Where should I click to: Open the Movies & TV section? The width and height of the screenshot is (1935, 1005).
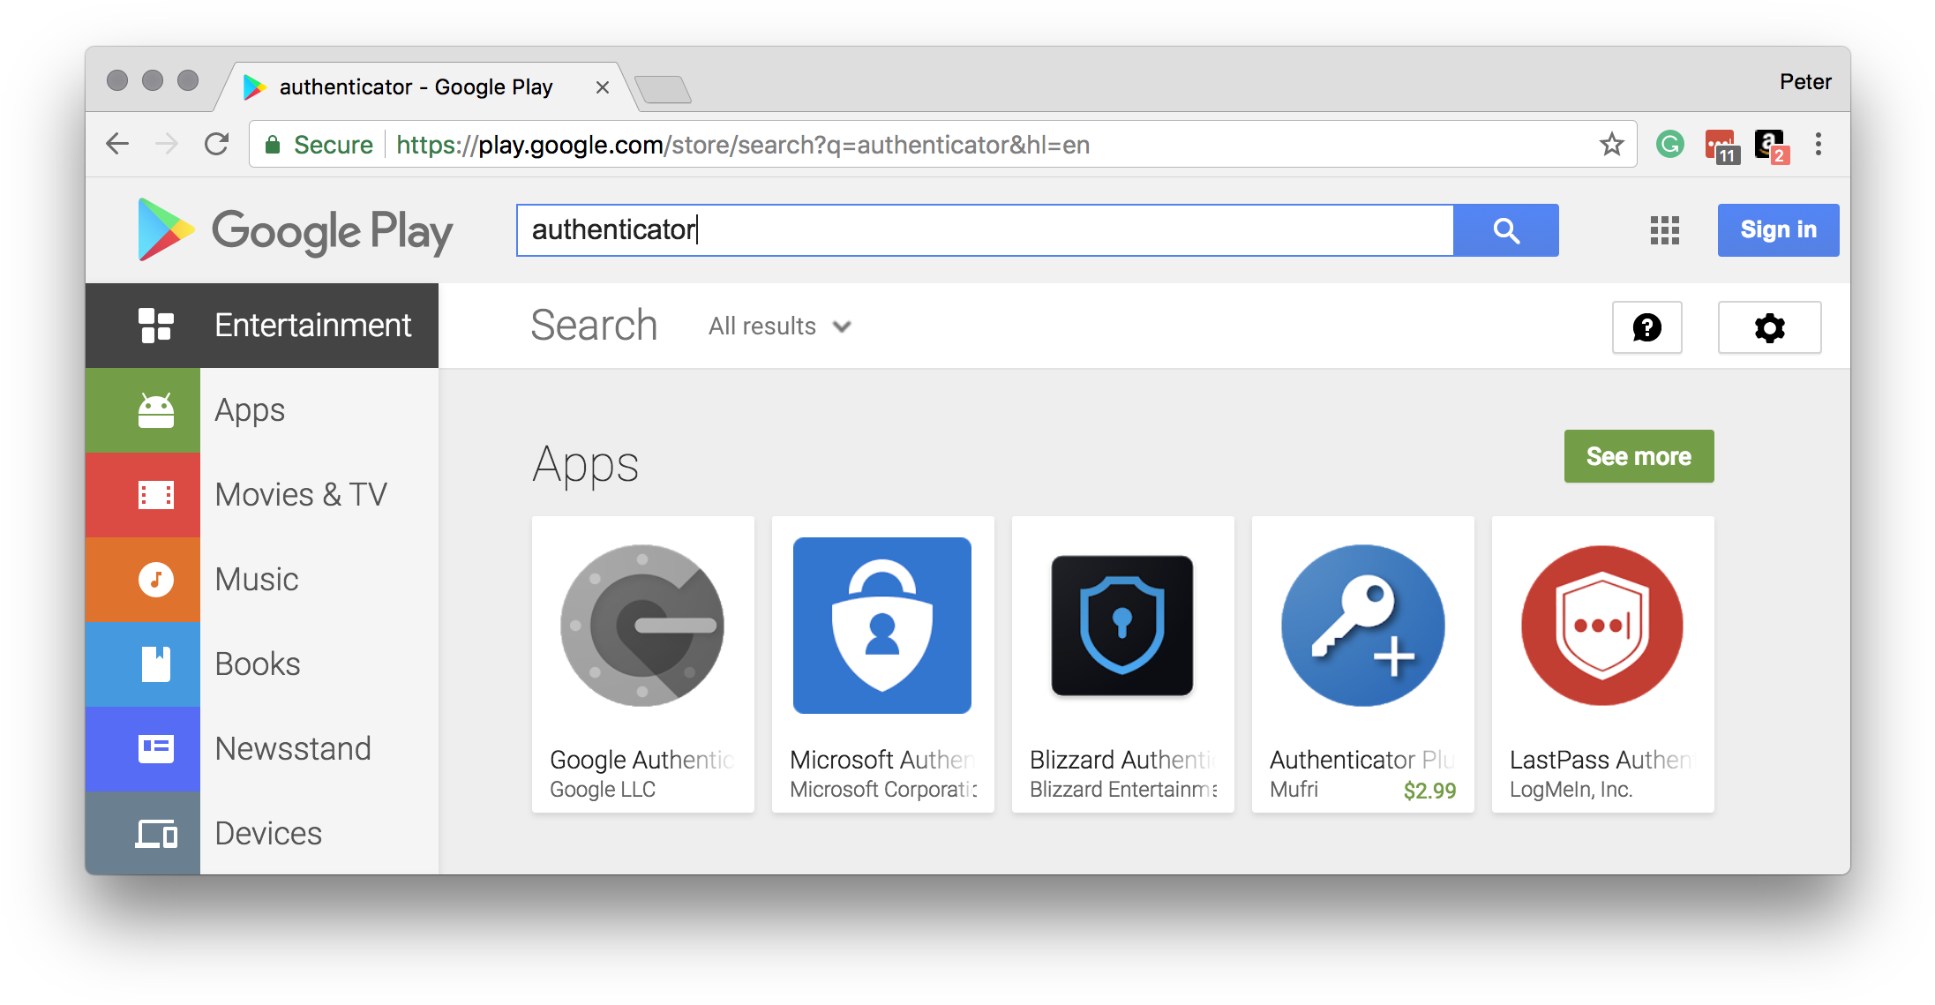coord(301,494)
